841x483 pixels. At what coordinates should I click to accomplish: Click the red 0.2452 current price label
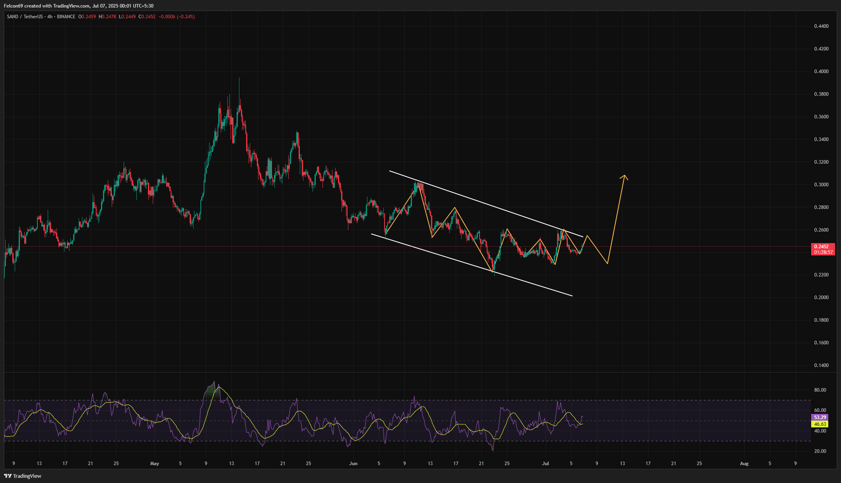pos(822,247)
